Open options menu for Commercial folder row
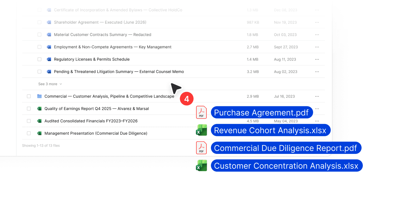This screenshot has width=411, height=214. [x=317, y=96]
